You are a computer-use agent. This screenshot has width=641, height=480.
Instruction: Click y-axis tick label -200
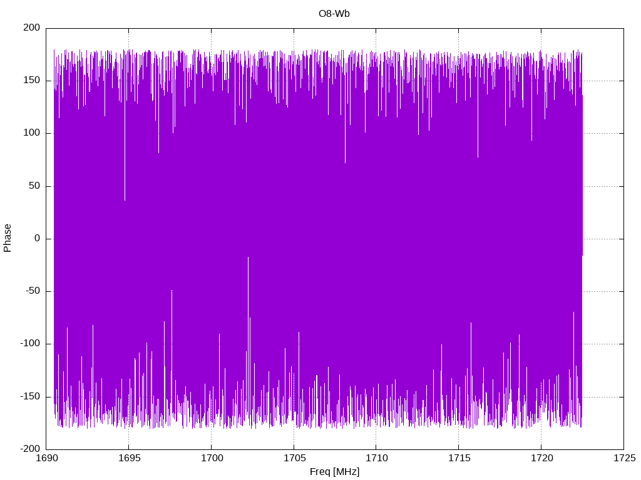tap(30, 449)
